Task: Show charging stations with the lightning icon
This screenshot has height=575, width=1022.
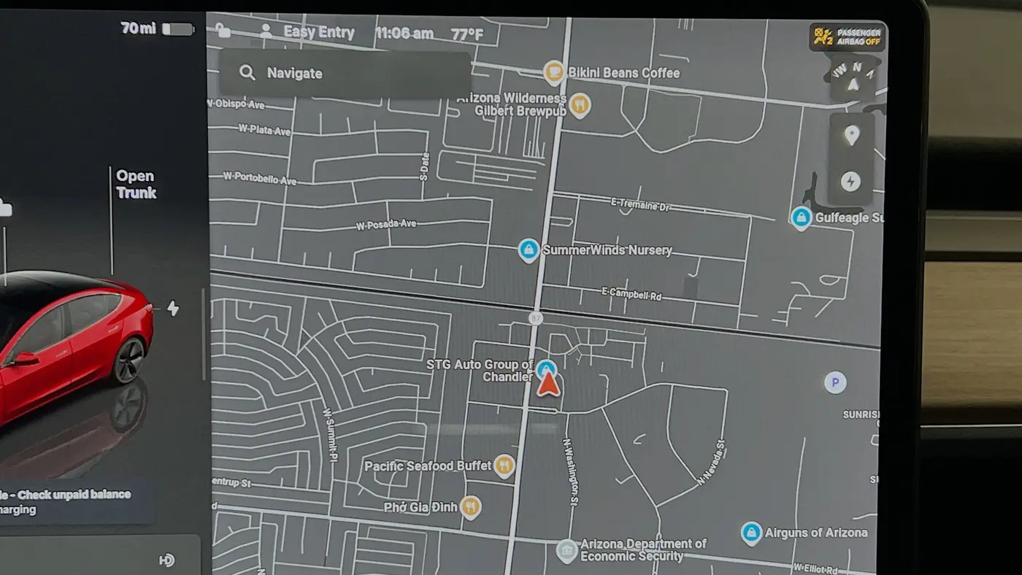Action: 850,182
